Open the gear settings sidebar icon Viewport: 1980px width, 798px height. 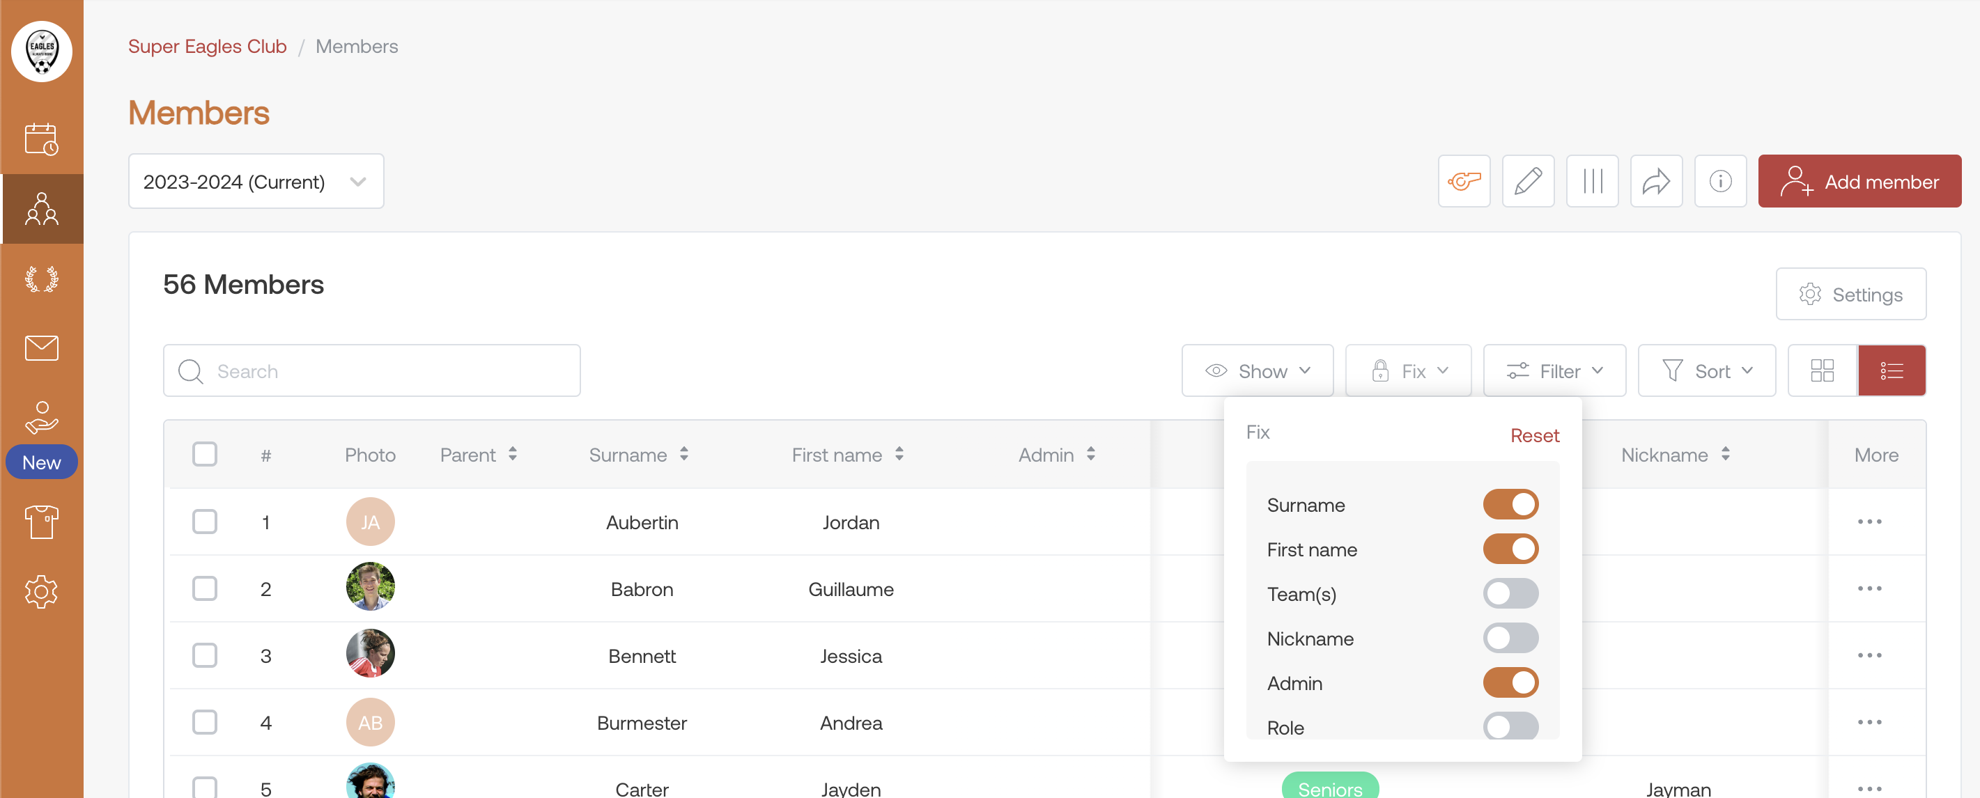click(42, 591)
